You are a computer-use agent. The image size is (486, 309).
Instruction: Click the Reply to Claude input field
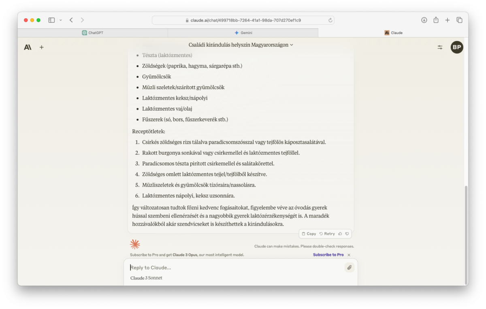pyautogui.click(x=235, y=267)
